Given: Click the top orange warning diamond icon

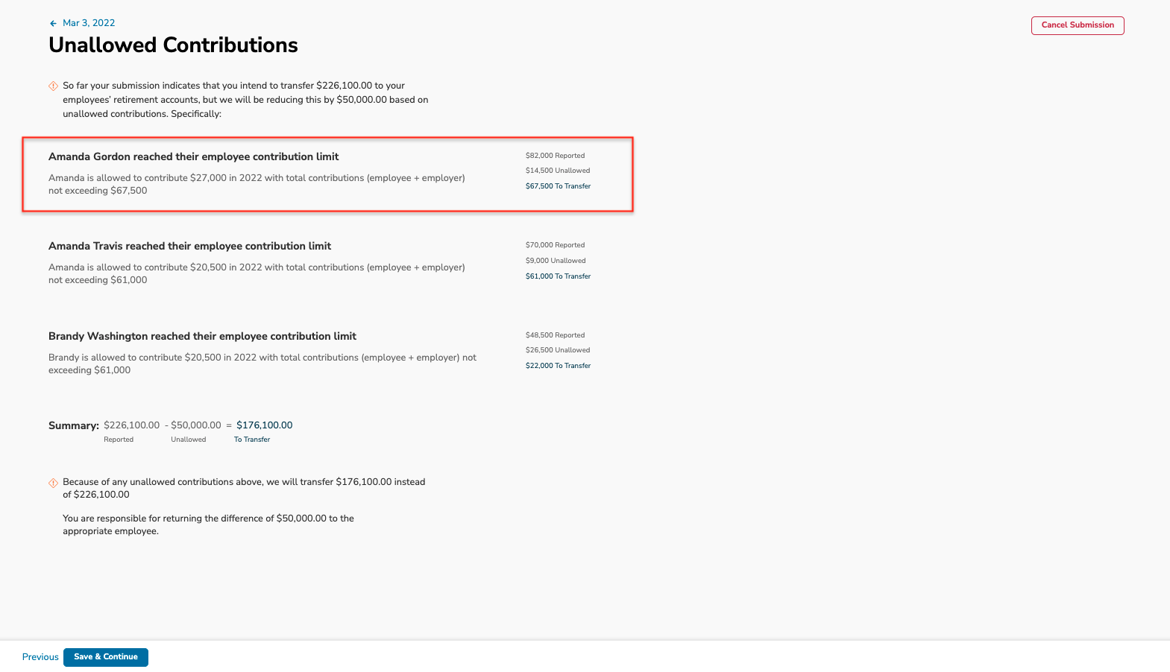Looking at the screenshot, I should pyautogui.click(x=54, y=86).
